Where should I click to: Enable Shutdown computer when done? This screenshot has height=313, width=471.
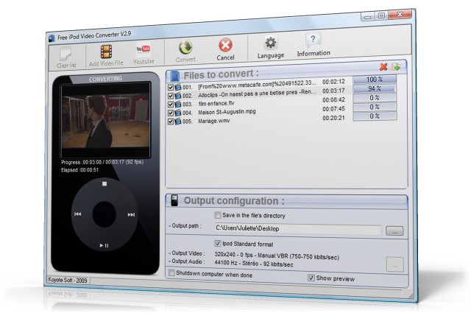point(171,272)
